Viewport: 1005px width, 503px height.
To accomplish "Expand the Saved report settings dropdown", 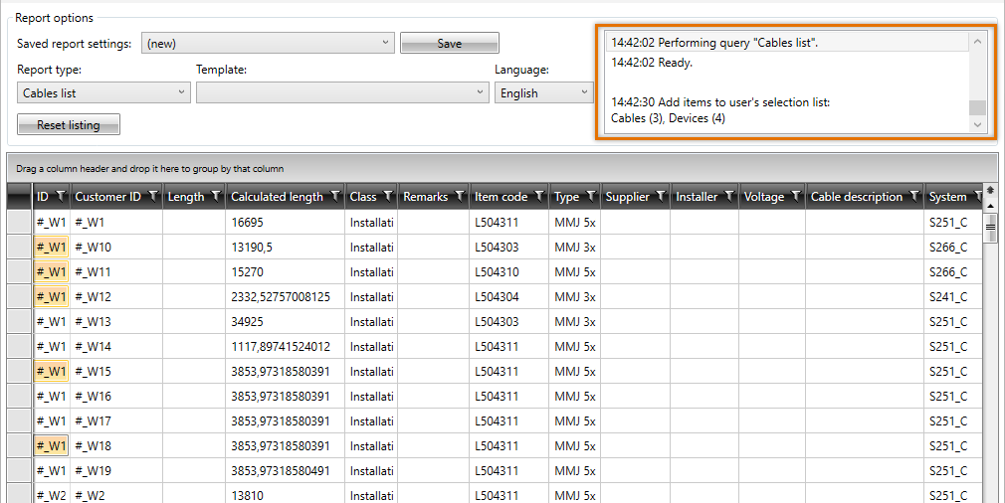I will (386, 44).
